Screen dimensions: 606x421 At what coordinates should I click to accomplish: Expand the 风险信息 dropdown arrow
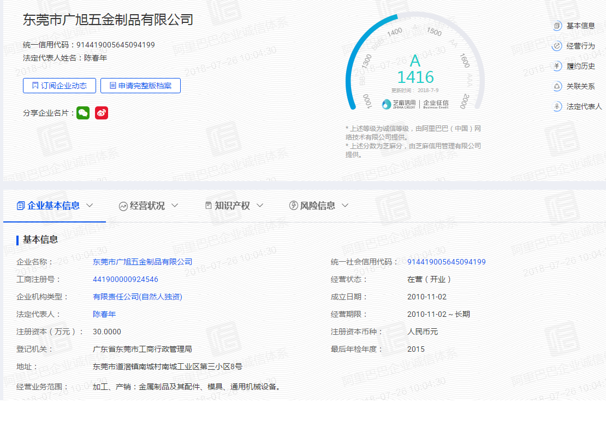(345, 206)
